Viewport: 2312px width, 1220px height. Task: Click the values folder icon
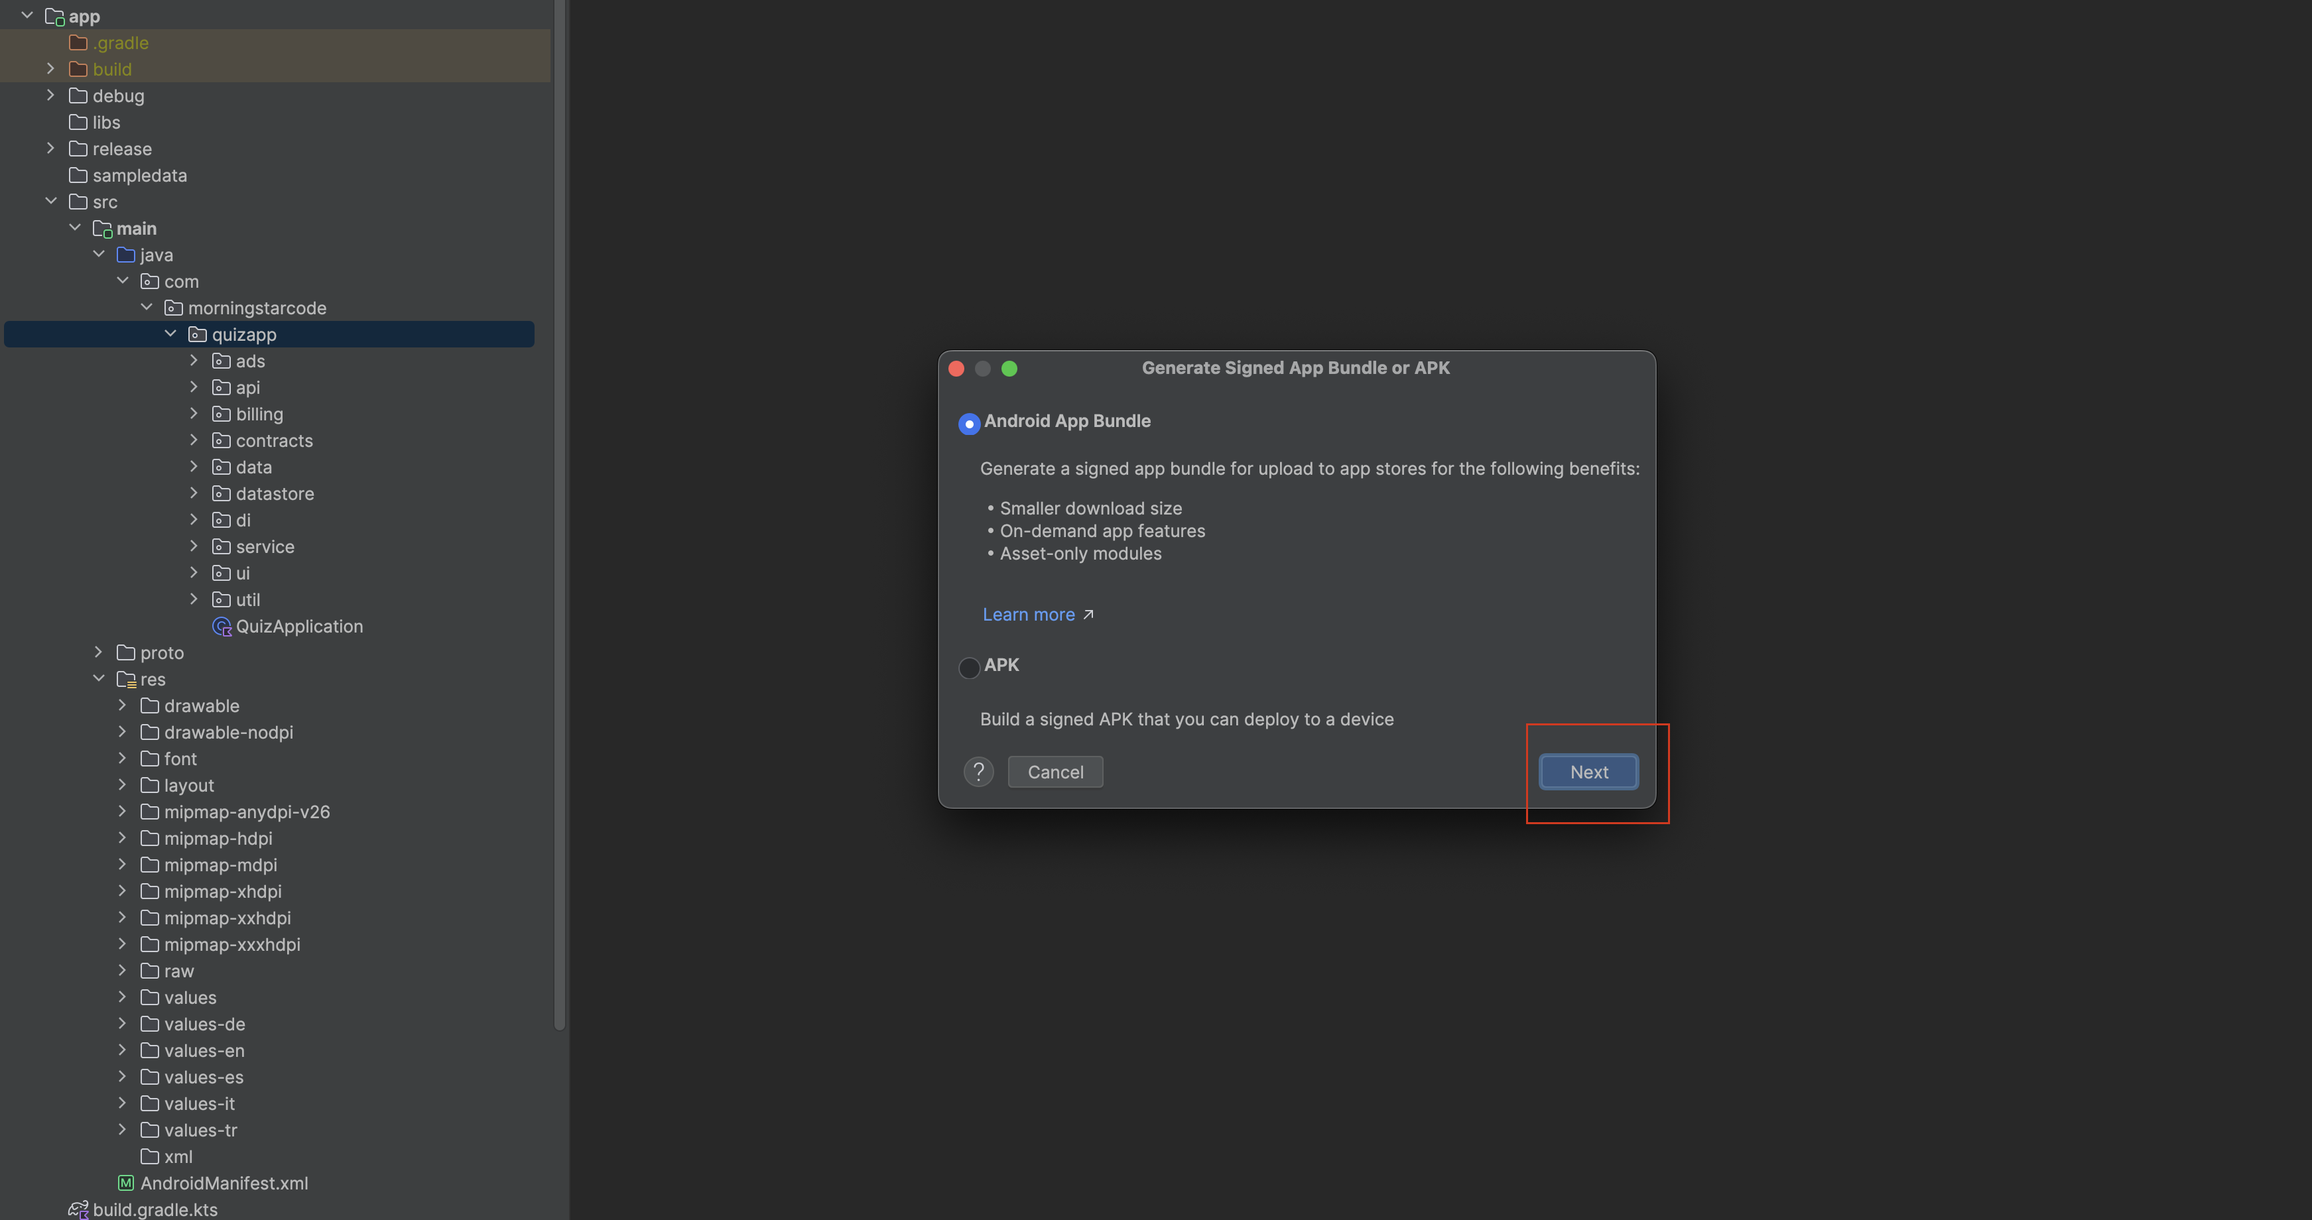coord(150,997)
